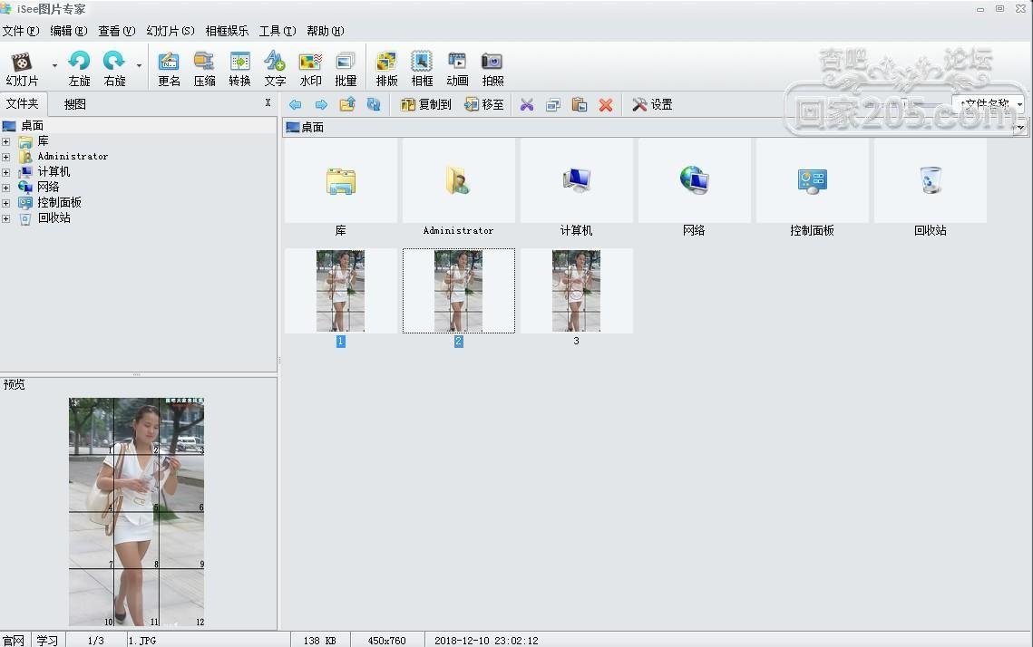Open the 批量 batch processing tool
Viewport: 1033px width, 647px height.
click(x=346, y=67)
